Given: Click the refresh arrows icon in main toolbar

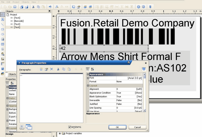Looking at the screenshot, I should 74,7.
